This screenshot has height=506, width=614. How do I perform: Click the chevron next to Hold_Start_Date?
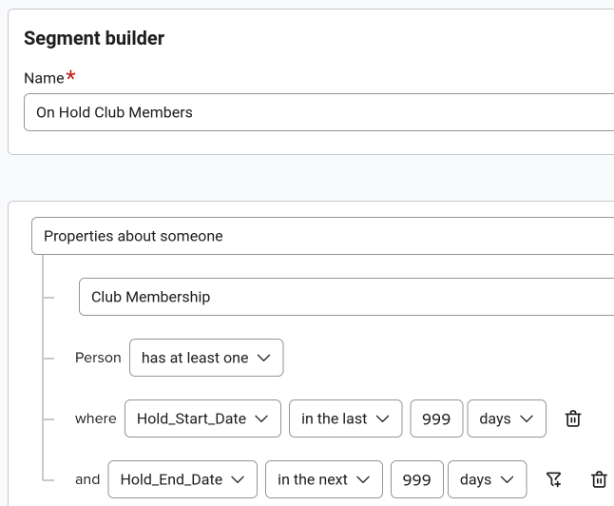[x=261, y=418]
